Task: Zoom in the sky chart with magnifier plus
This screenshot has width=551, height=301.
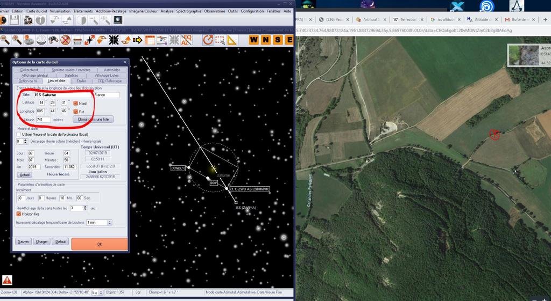Action: (17, 40)
